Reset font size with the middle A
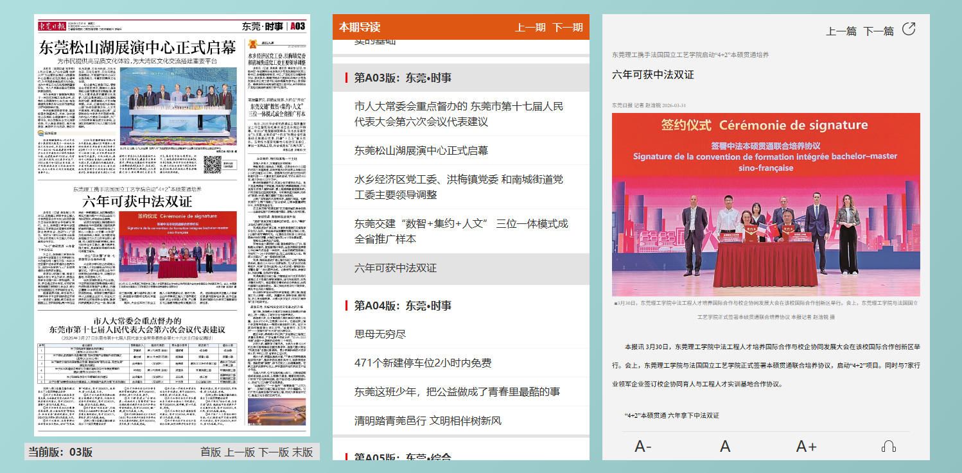Image resolution: width=962 pixels, height=473 pixels. (725, 446)
